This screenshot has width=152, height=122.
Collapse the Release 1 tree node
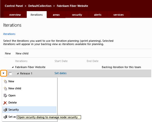(x=18, y=73)
